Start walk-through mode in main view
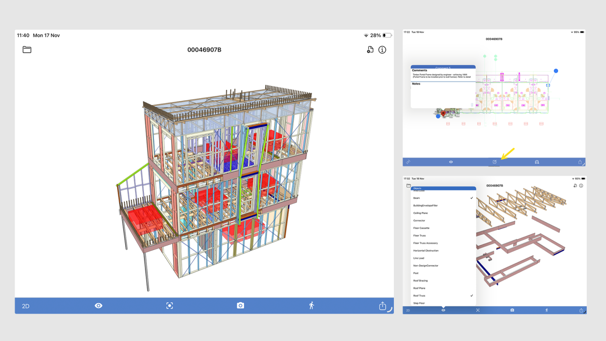Image resolution: width=606 pixels, height=341 pixels. point(312,306)
